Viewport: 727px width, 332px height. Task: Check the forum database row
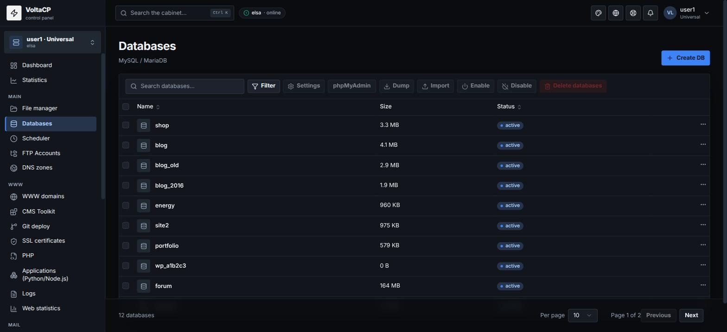(126, 286)
